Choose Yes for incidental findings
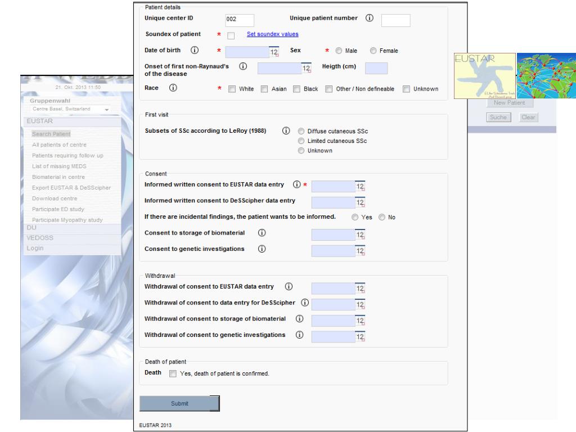576x432 pixels. coord(355,217)
